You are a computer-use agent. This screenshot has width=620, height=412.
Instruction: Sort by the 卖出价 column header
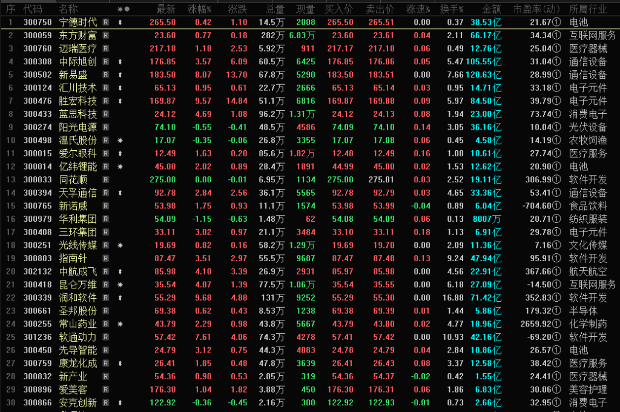coord(380,9)
